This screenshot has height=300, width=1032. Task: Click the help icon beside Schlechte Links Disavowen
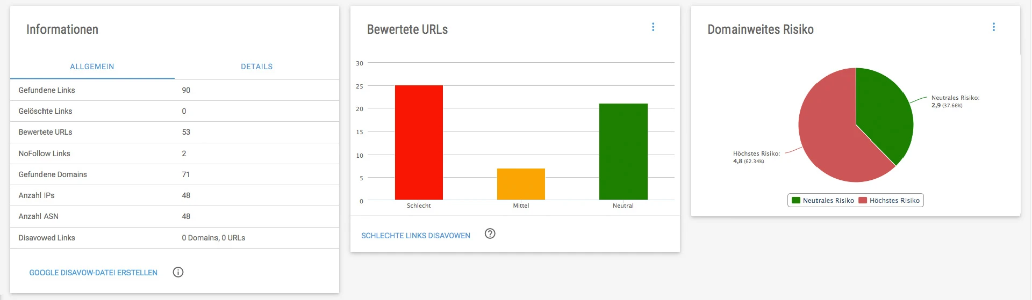pos(490,233)
